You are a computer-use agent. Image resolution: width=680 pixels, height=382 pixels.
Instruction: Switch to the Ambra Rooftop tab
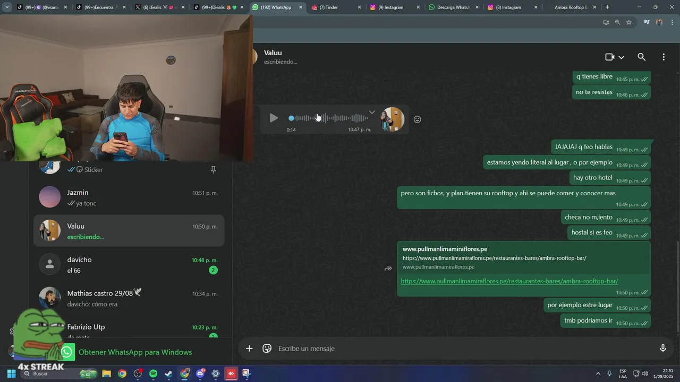click(x=570, y=7)
